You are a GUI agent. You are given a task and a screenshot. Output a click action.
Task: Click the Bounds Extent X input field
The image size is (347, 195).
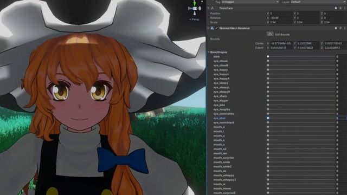pos(281,48)
